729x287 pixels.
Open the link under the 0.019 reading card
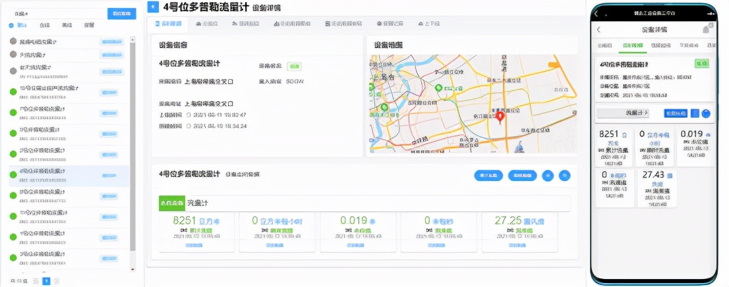(357, 246)
